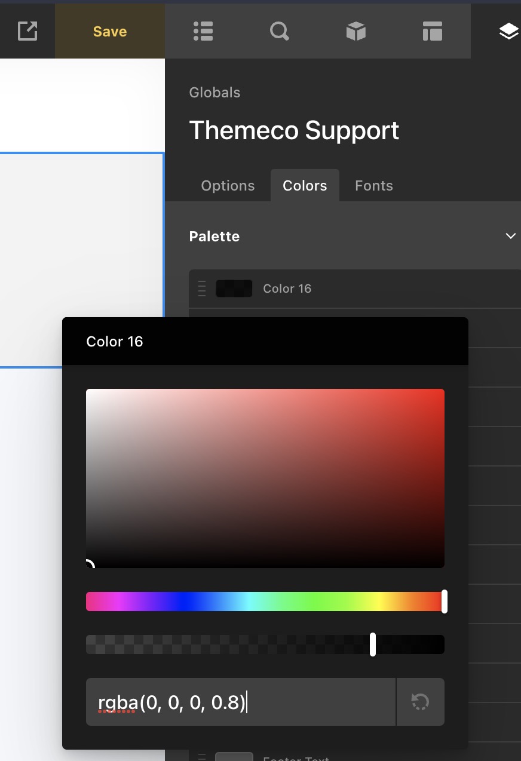Click into the rgba color value field

239,702
